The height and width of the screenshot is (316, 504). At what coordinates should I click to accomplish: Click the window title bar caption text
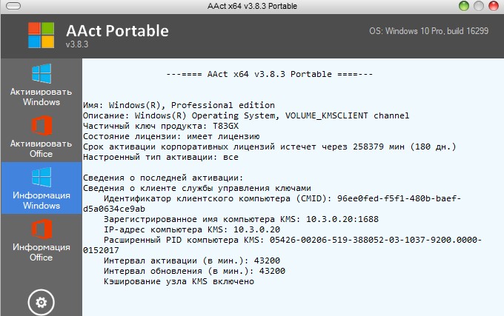point(252,6)
